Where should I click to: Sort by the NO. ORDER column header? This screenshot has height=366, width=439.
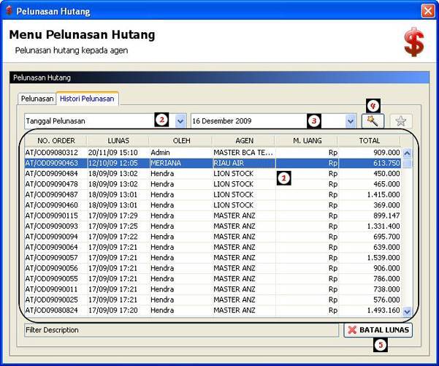pyautogui.click(x=56, y=140)
